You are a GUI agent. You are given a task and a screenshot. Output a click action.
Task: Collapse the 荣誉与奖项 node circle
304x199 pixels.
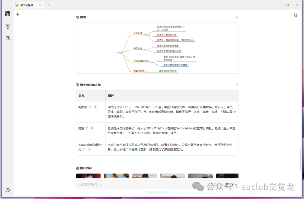click(x=146, y=72)
